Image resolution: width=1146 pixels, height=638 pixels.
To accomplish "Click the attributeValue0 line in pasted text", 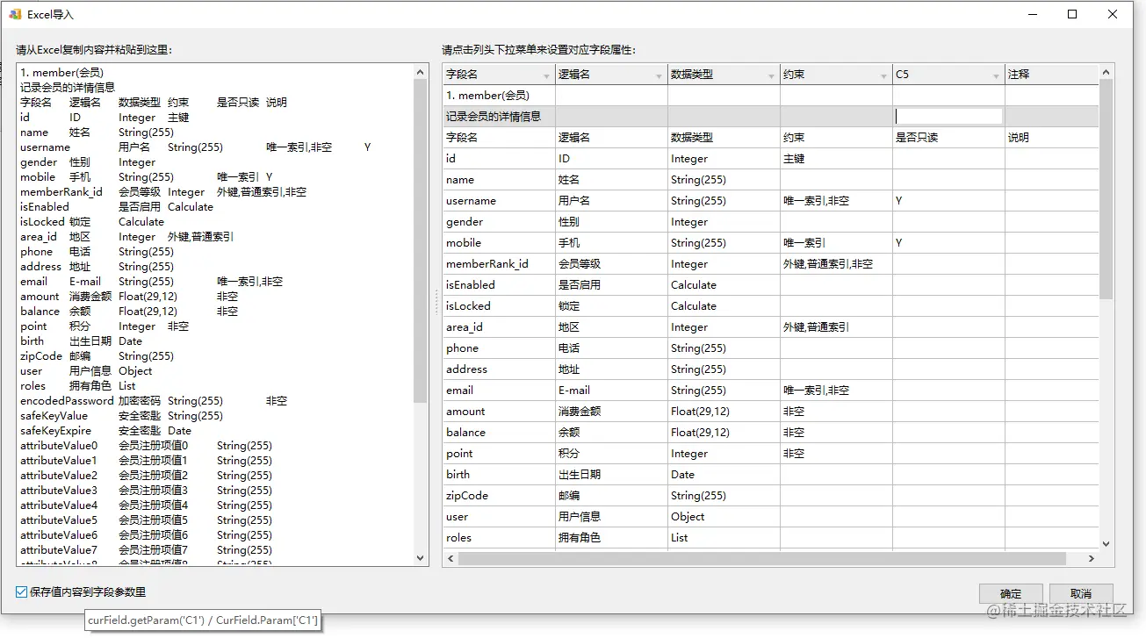I will 146,445.
